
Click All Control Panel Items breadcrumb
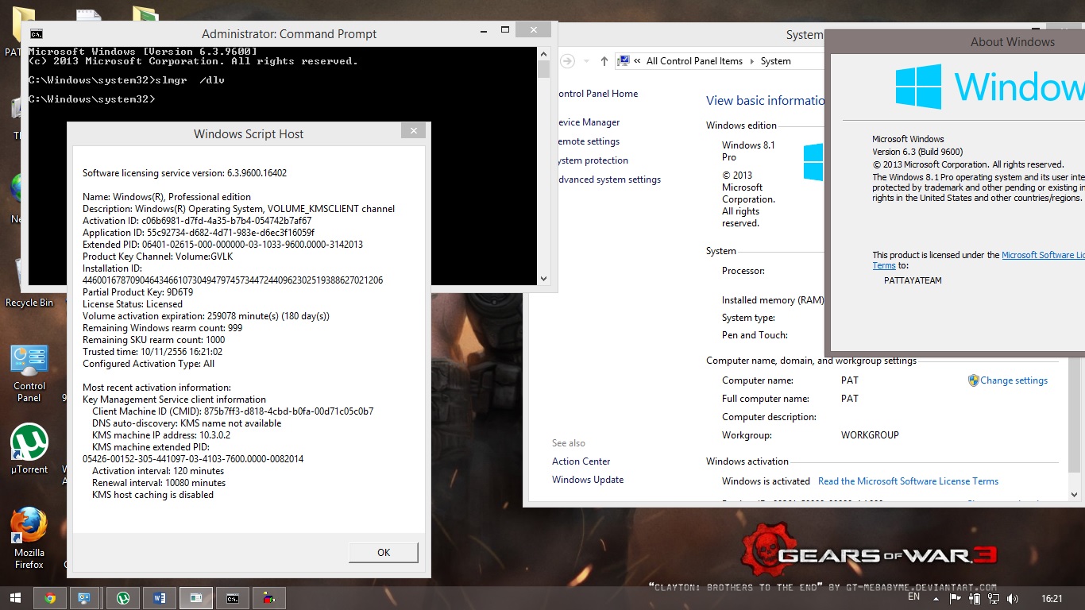(694, 61)
